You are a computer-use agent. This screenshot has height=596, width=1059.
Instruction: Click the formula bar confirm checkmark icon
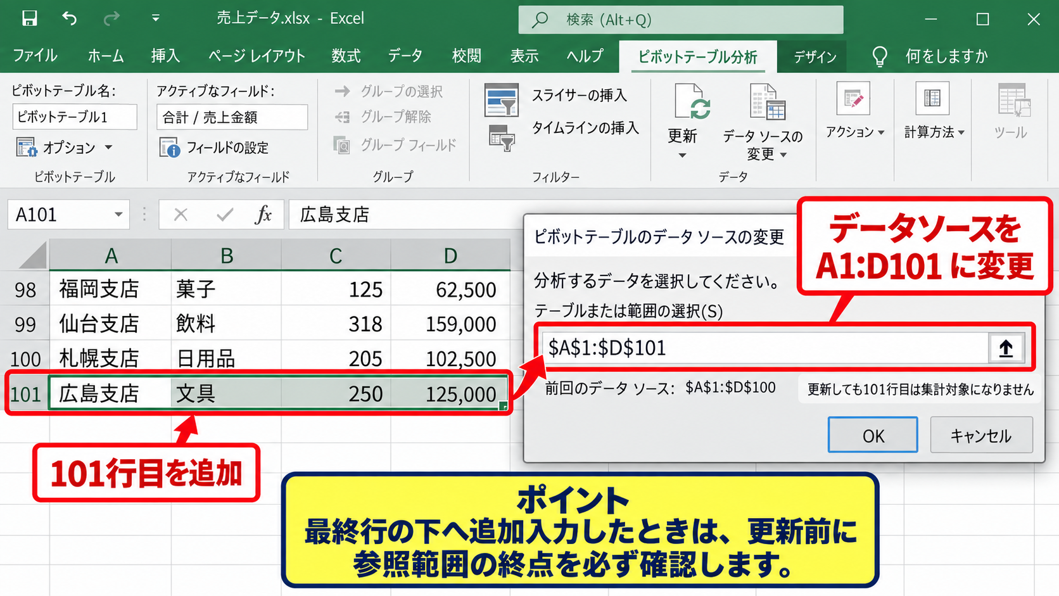click(x=224, y=215)
